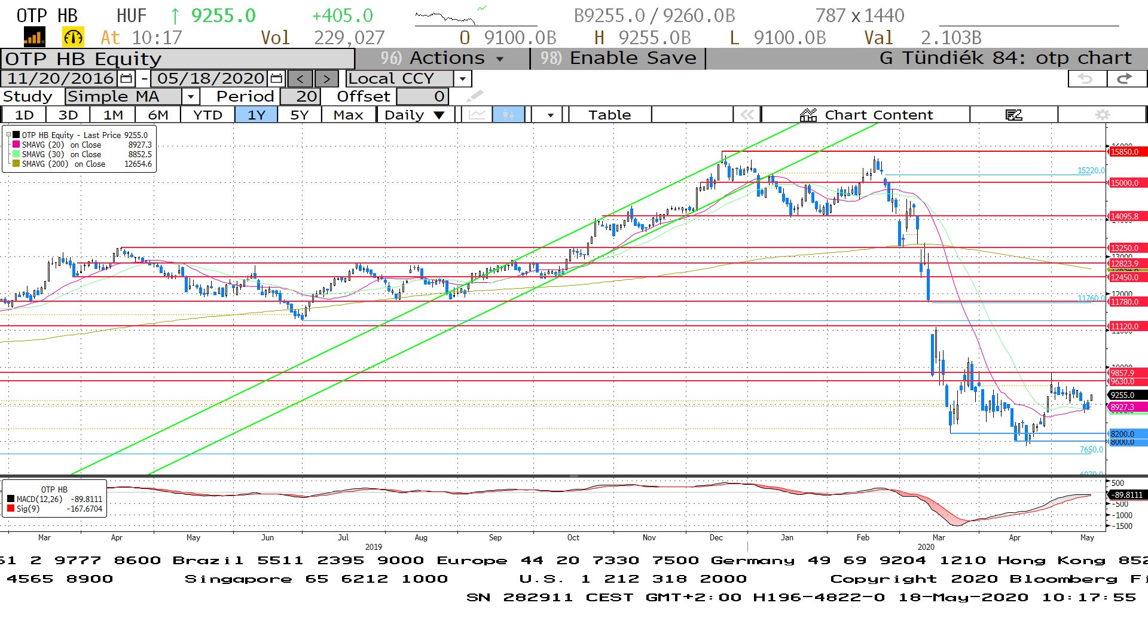Viewport: 1148px width, 621px height.
Task: Click the 15000.0 red price level label
Action: (1128, 183)
